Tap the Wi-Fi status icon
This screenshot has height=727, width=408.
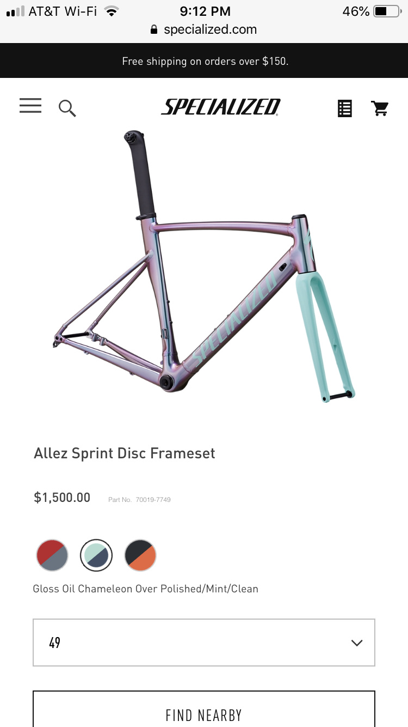[112, 11]
